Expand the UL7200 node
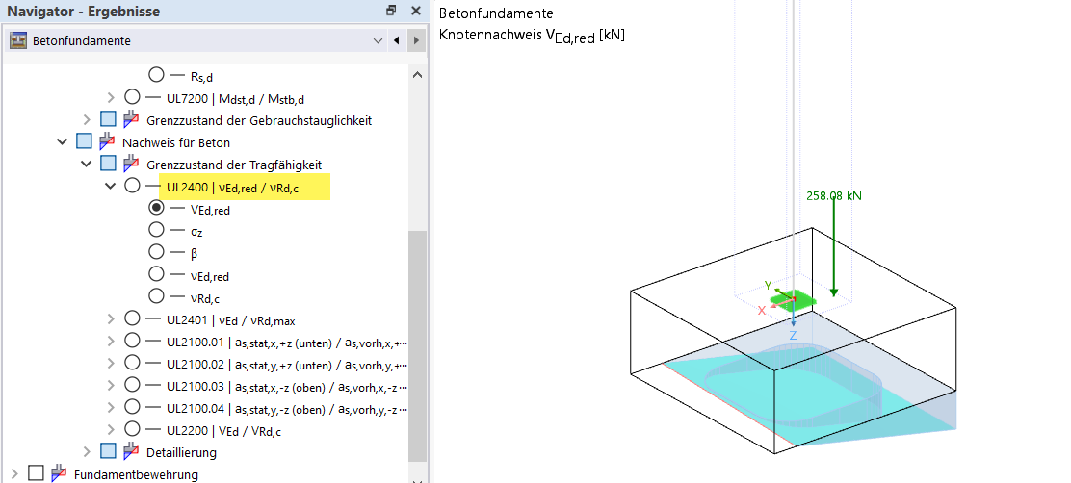1071x483 pixels. tap(112, 97)
